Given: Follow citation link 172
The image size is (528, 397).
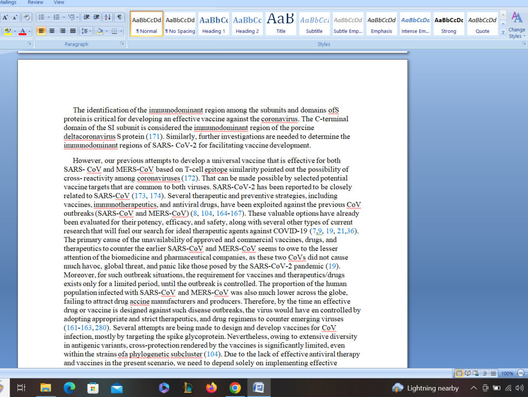Looking at the screenshot, I should point(190,178).
